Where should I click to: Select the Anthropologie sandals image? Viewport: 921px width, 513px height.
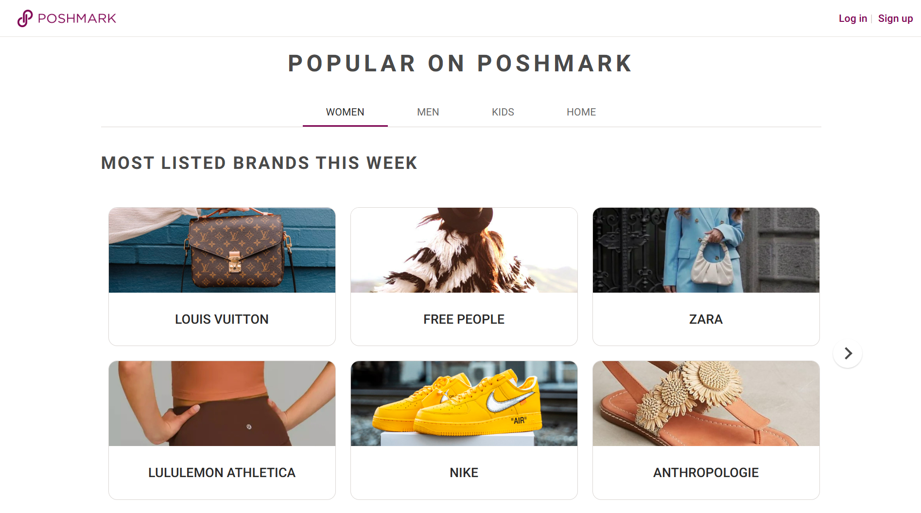coord(705,403)
